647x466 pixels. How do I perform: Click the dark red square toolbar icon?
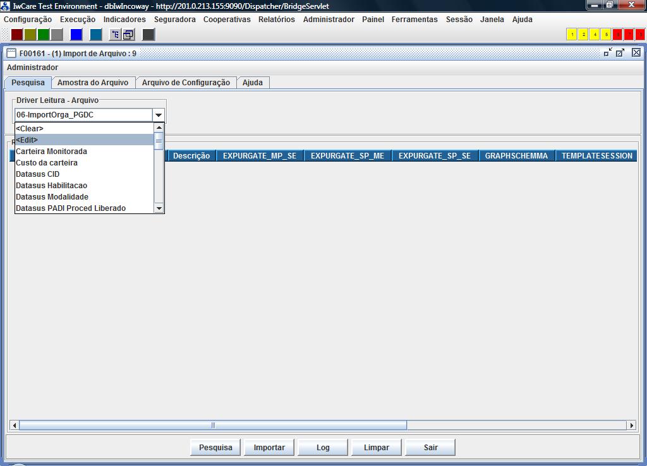(x=18, y=35)
